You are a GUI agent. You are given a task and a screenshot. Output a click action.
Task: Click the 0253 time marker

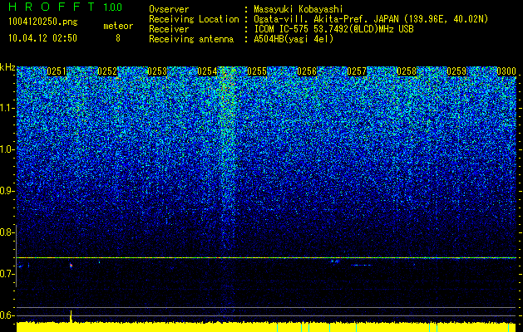click(x=157, y=71)
